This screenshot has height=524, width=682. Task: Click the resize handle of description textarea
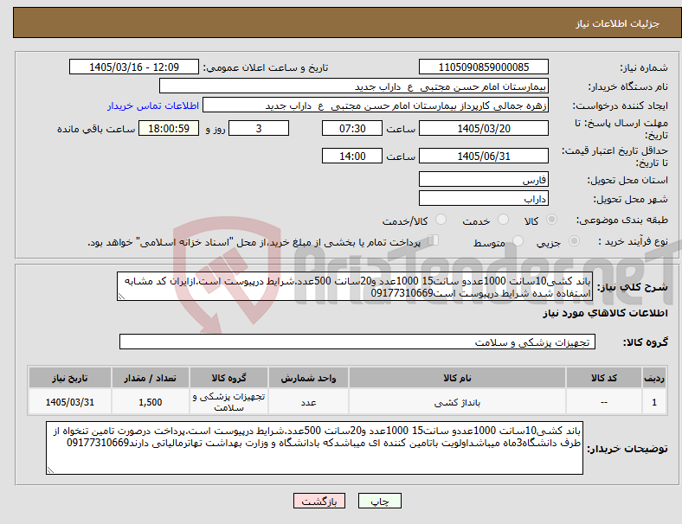pos(121,297)
